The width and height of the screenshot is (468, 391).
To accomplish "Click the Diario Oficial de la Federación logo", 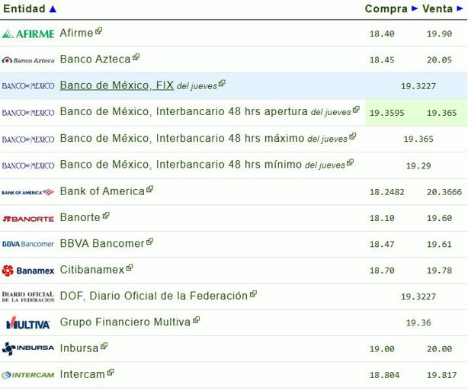I will click(28, 297).
